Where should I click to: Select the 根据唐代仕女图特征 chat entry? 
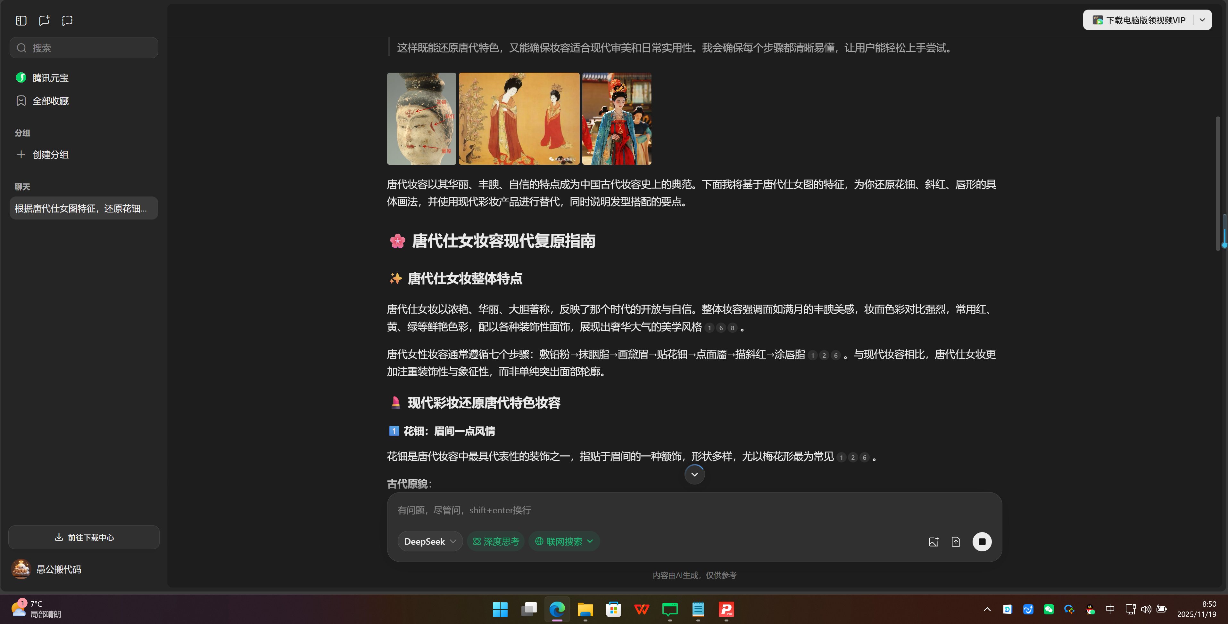(83, 208)
